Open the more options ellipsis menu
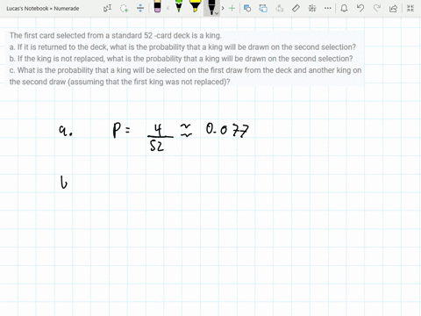421x316 pixels. 328,8
